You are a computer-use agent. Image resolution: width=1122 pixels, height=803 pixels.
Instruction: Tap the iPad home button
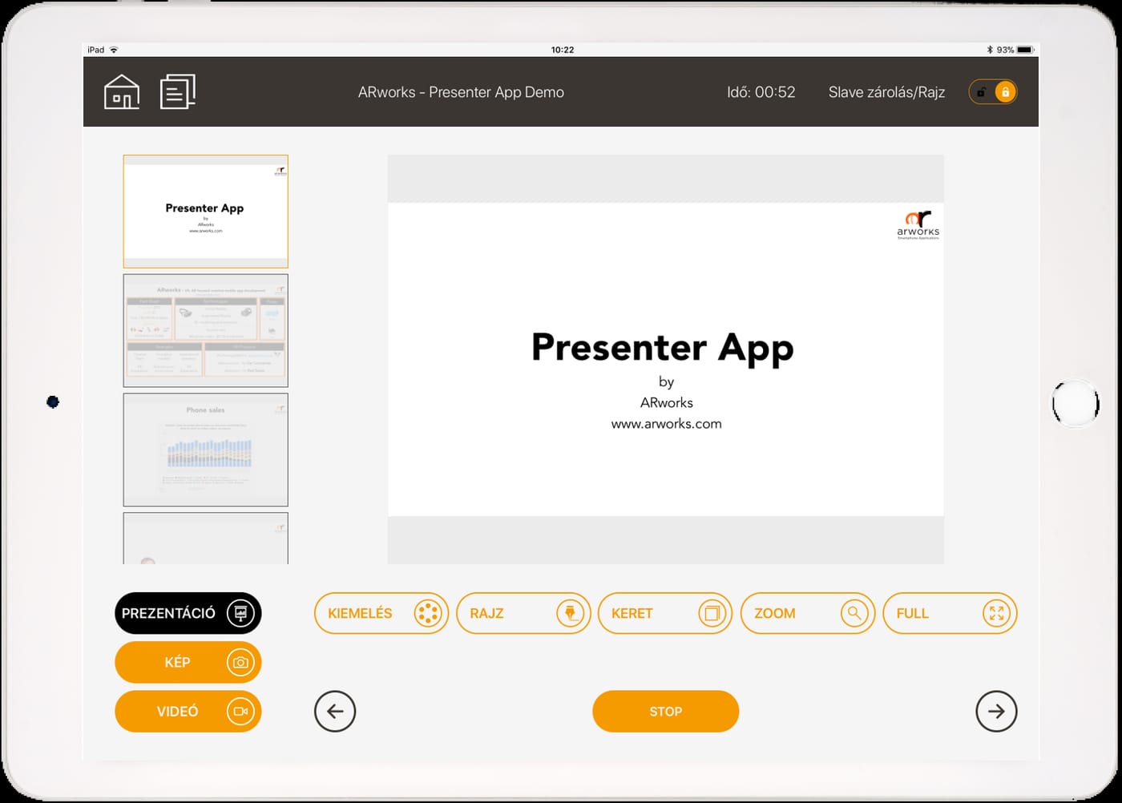click(1076, 403)
